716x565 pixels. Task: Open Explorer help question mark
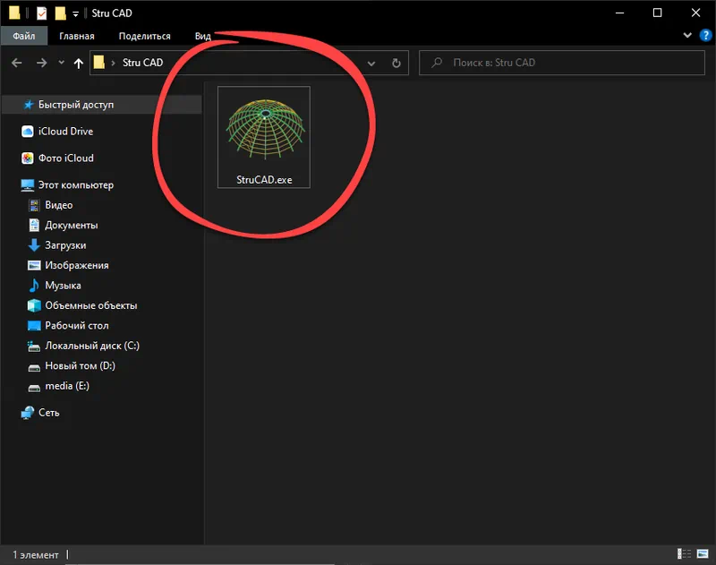point(705,35)
